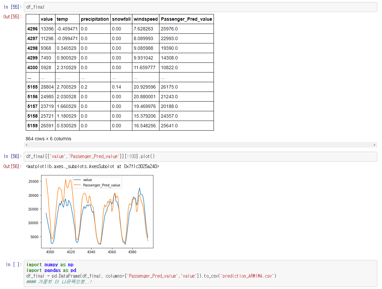Select the 'Passenger_Pred_value' column header
The width and height of the screenshot is (382, 289).
[186, 19]
